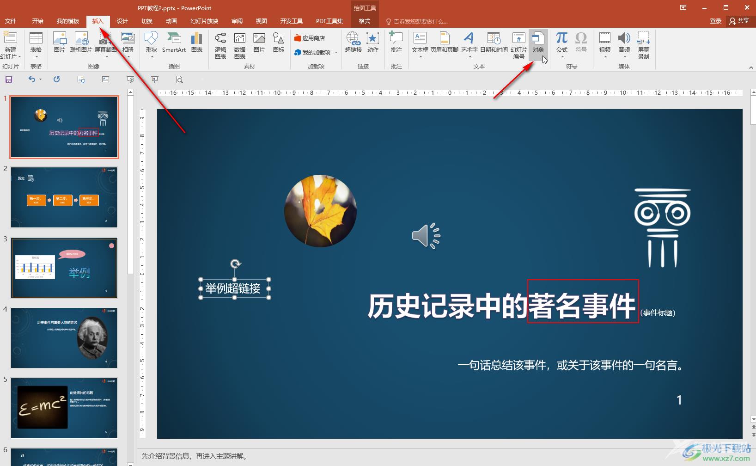756x466 pixels.
Task: Click the maple leaf circular picture on the slide
Action: (320, 211)
